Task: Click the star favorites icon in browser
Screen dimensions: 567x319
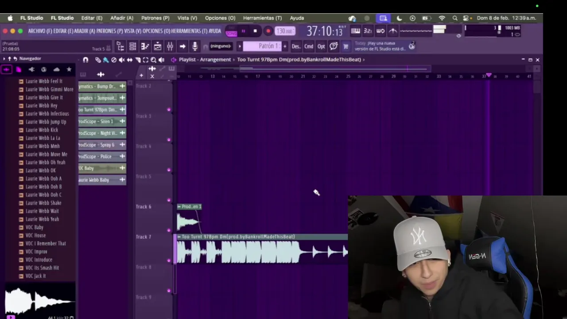Action: (69, 70)
